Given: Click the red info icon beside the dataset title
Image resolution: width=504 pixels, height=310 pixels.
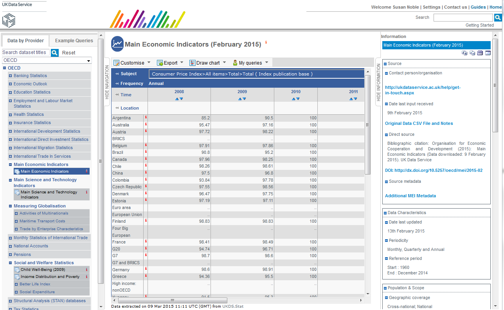Looking at the screenshot, I should pos(266,42).
